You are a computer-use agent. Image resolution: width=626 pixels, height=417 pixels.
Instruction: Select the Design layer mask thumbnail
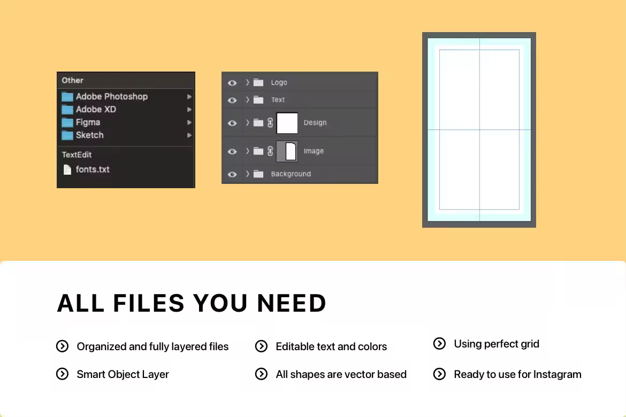click(287, 123)
